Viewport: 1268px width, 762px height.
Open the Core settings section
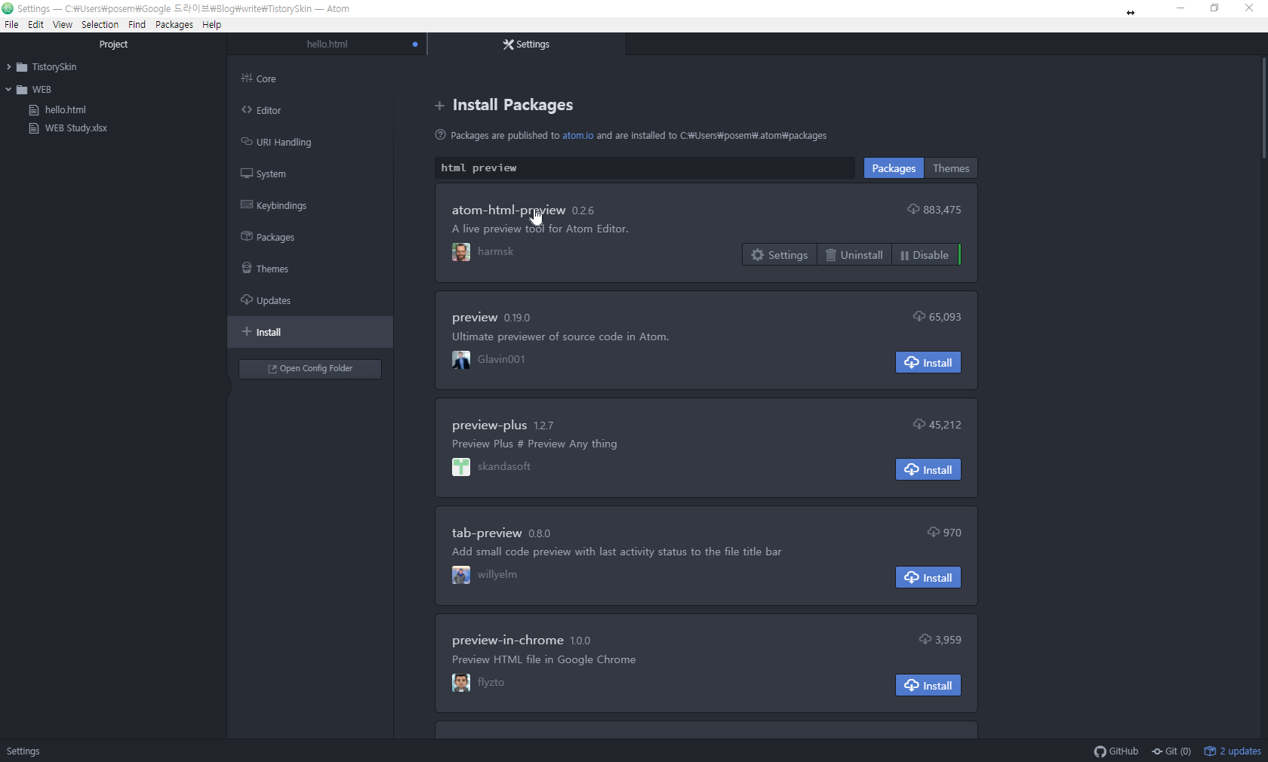tap(310, 78)
